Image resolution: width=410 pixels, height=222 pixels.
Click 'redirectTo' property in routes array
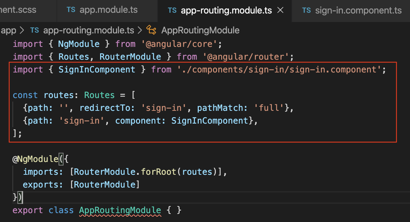pyautogui.click(x=105, y=108)
